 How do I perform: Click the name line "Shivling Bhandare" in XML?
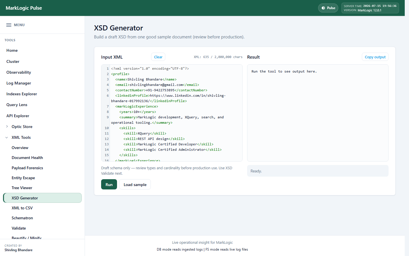[x=146, y=79]
